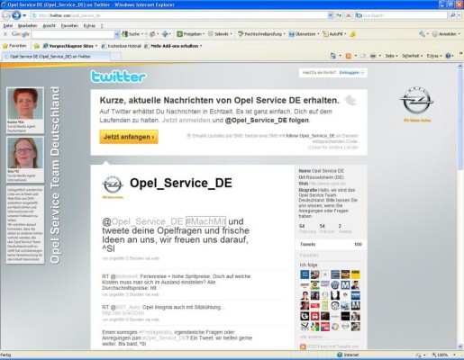
Task: Click the help question mark icon
Action: [x=448, y=56]
